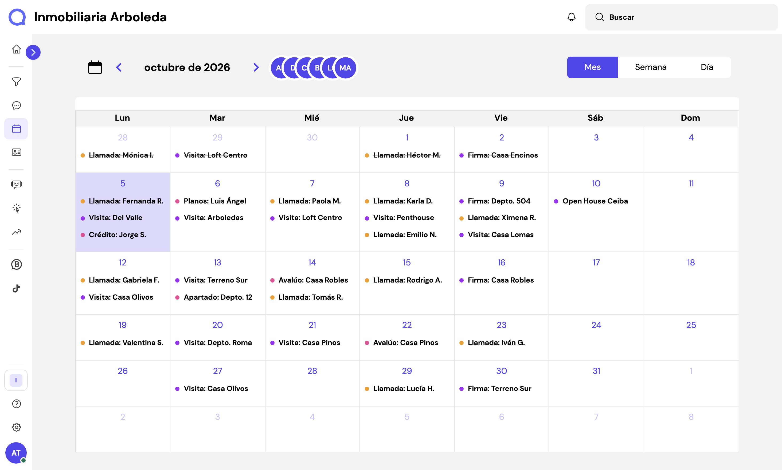Select day 31 in the calendar
The height and width of the screenshot is (470, 782).
(596, 371)
